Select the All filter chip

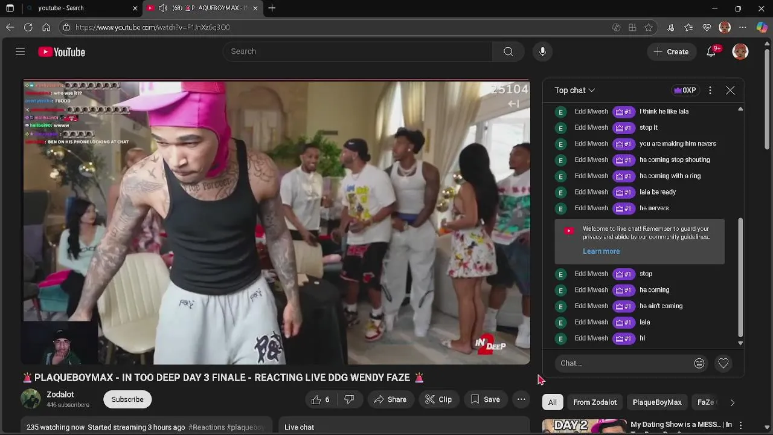(x=553, y=402)
